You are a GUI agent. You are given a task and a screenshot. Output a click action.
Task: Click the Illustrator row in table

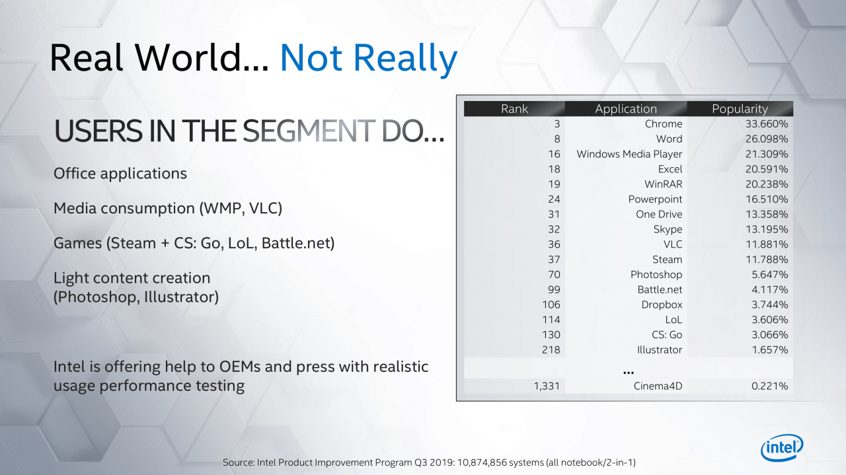pyautogui.click(x=628, y=350)
